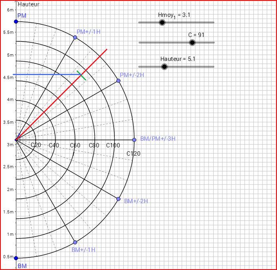Viewport: 277px width, 270px height.
Task: Click the PM+/-2H point
Action: coord(118,81)
